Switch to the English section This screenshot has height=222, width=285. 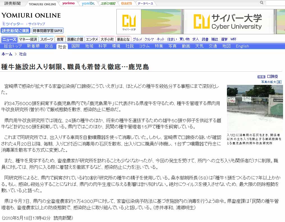(242, 46)
